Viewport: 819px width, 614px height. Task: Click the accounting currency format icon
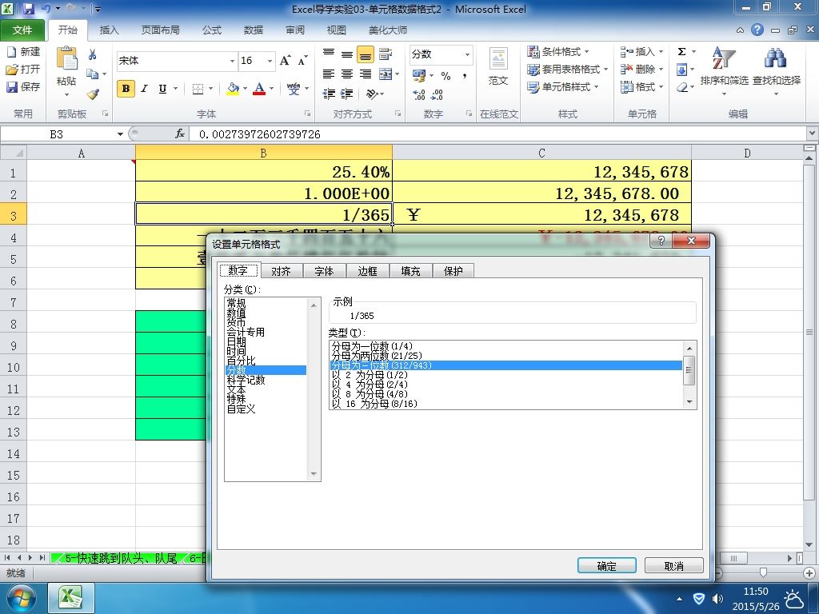click(x=419, y=75)
